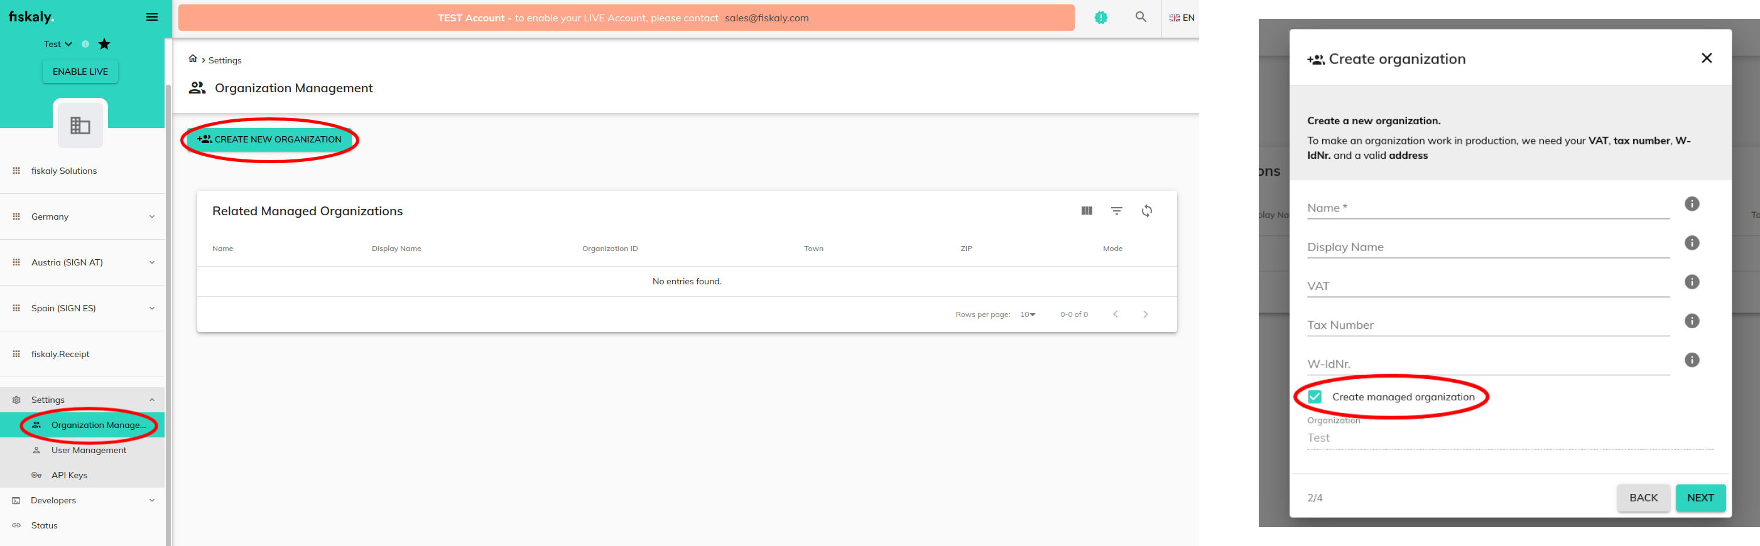Screen dimensions: 1760x546
Task: Click the sales@fiskaly.com email link
Action: [766, 18]
